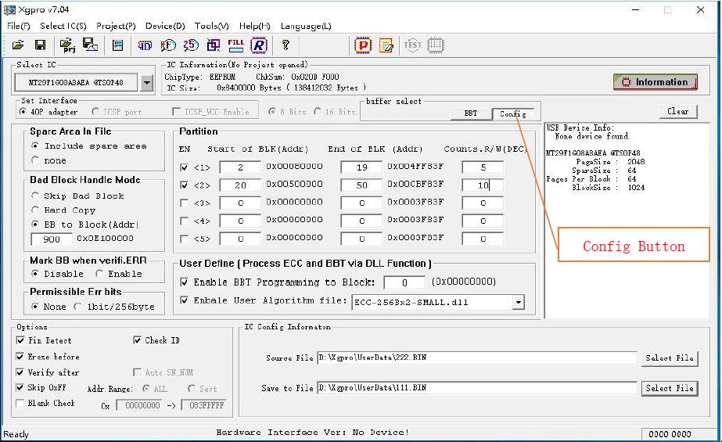Image resolution: width=722 pixels, height=442 pixels.
Task: Click the blue R read chip icon
Action: point(259,45)
